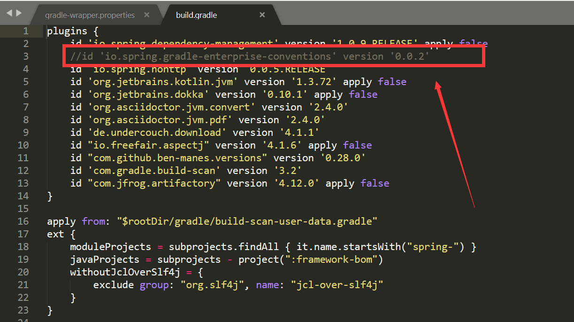Click line number 17 in gutter

[x=23, y=234]
